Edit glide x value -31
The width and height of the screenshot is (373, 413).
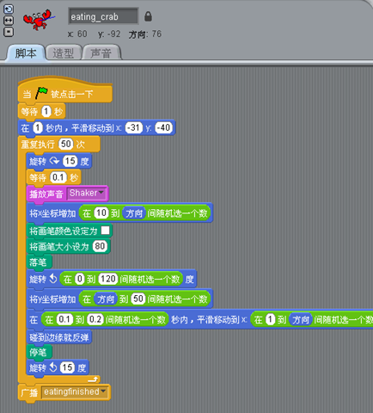(x=134, y=127)
